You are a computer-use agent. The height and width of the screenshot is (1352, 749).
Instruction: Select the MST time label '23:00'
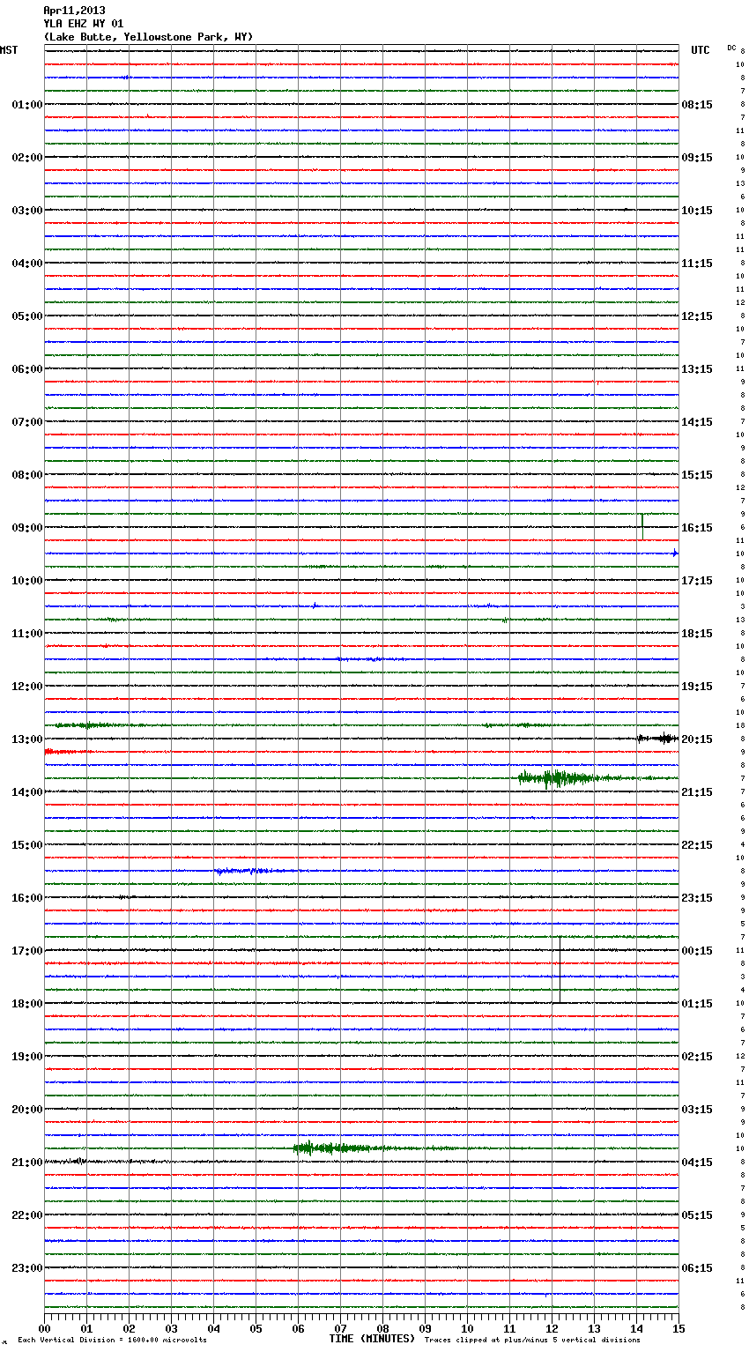(27, 1268)
